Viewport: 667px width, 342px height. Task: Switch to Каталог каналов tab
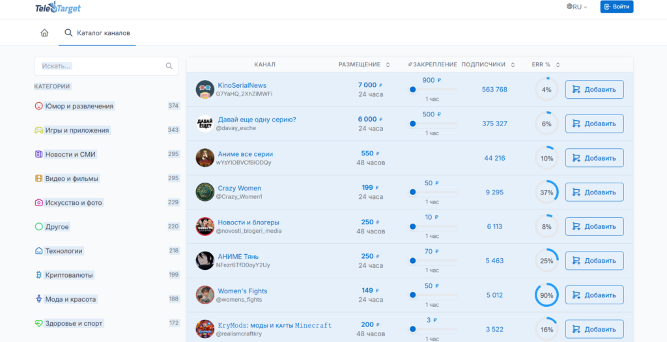[x=98, y=33]
